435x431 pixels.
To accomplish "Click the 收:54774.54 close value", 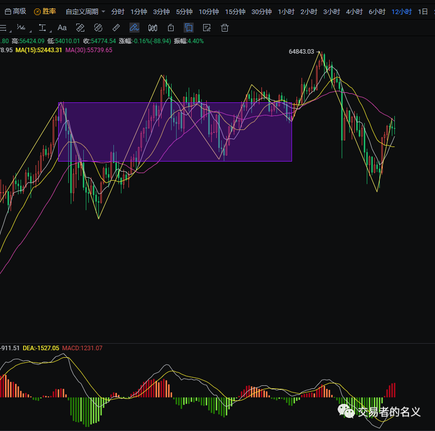I will pyautogui.click(x=99, y=41).
